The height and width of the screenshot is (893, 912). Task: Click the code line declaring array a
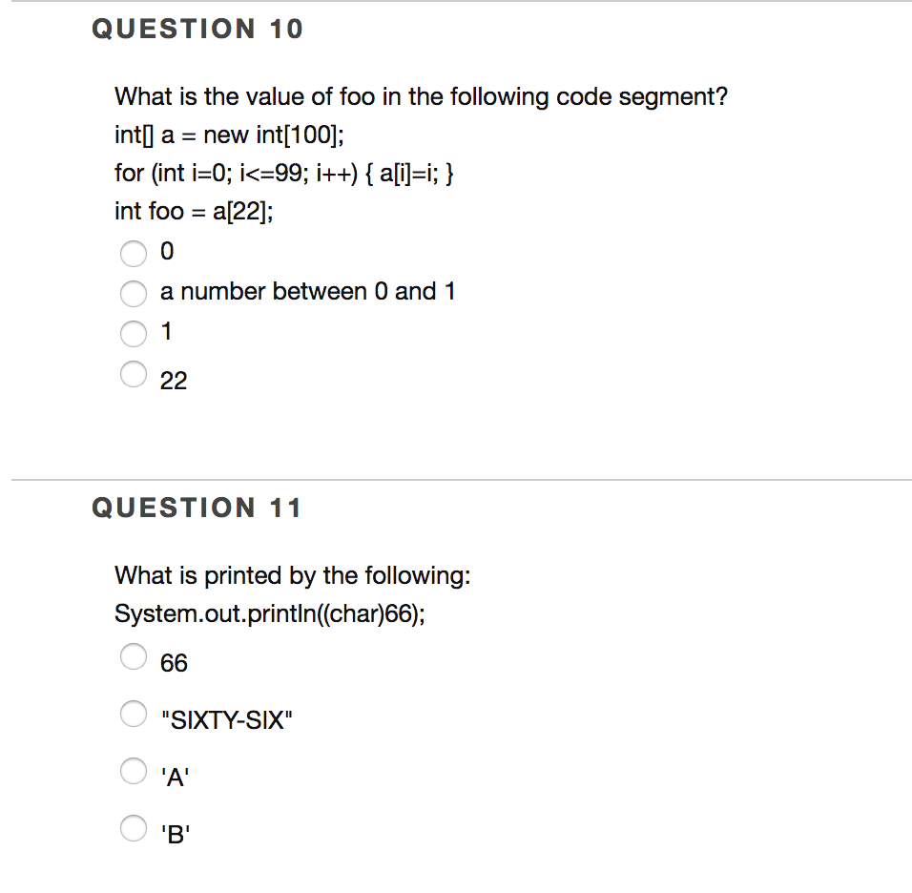point(227,135)
